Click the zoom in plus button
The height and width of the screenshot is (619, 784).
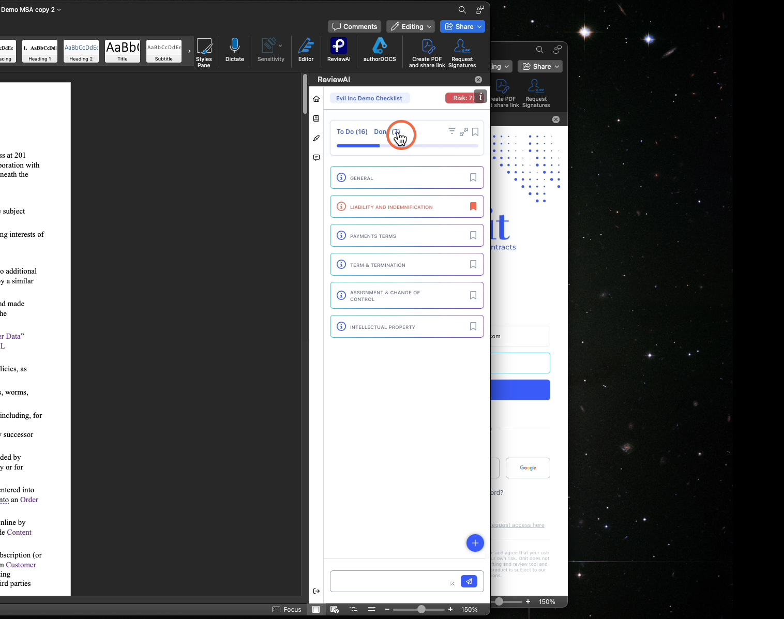point(450,610)
